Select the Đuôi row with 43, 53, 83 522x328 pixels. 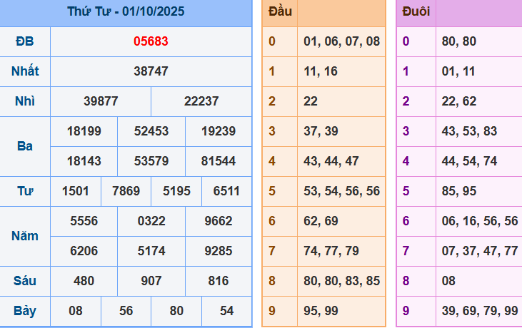469,131
